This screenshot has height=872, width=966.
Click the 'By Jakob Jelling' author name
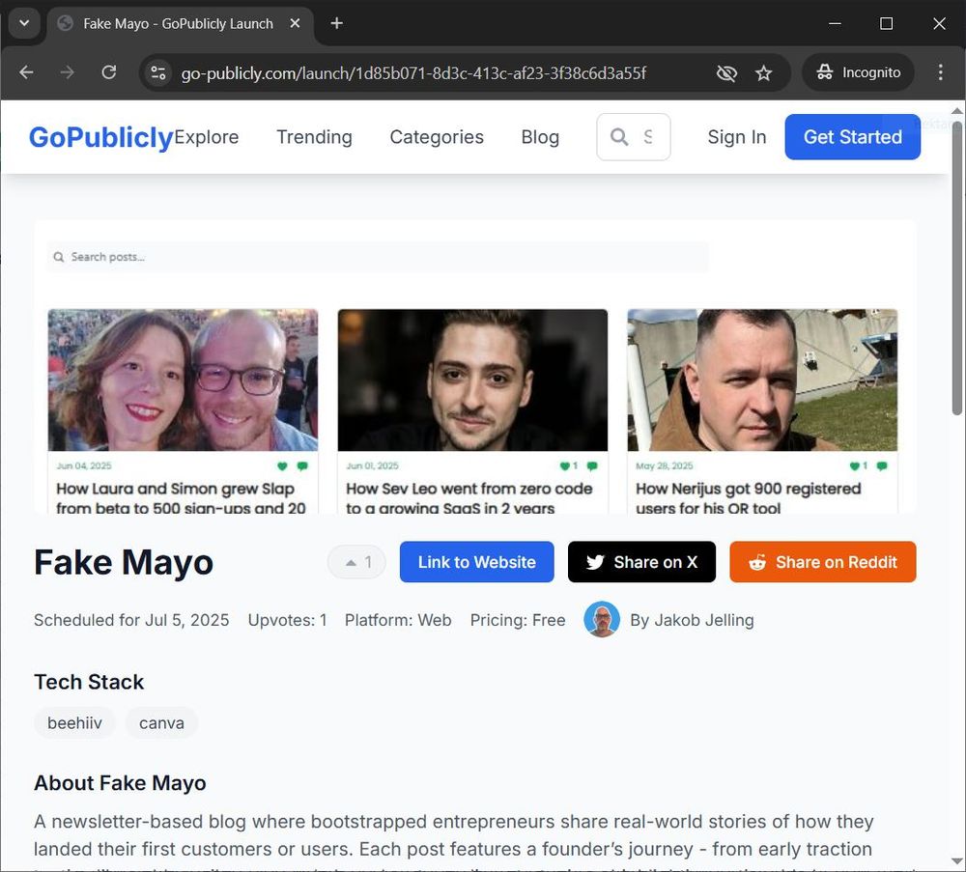click(x=692, y=620)
